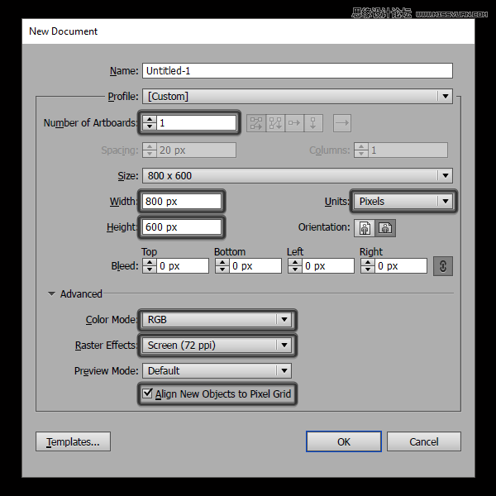Viewport: 496px width, 496px height.
Task: Toggle the bleed link chain icon
Action: pos(442,266)
